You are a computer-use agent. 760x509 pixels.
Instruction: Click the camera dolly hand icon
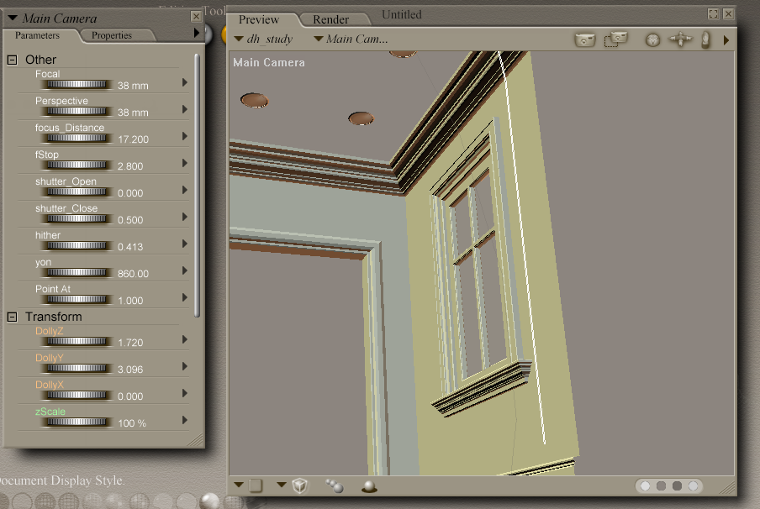(705, 39)
